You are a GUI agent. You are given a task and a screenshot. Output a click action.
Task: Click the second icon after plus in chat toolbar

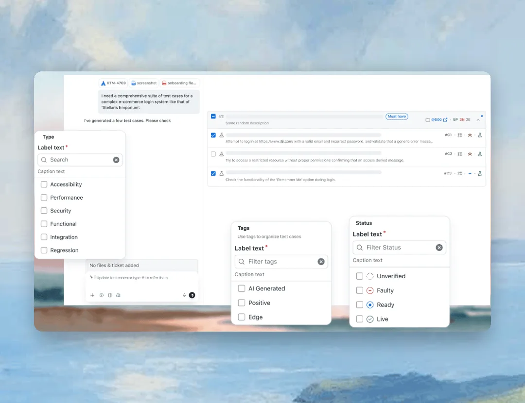coord(101,295)
